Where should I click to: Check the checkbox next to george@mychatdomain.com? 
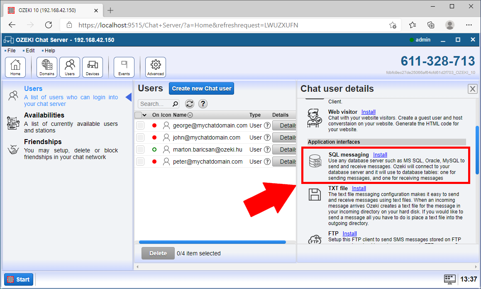pyautogui.click(x=140, y=125)
